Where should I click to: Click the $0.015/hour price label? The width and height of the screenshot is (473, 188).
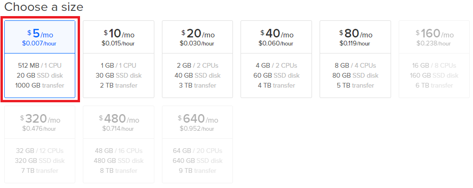pos(118,44)
